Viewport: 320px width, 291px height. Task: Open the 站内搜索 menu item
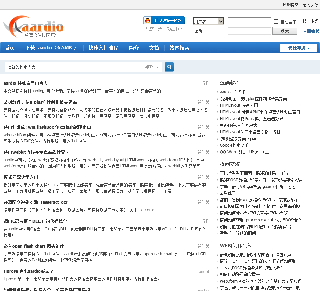(179, 48)
